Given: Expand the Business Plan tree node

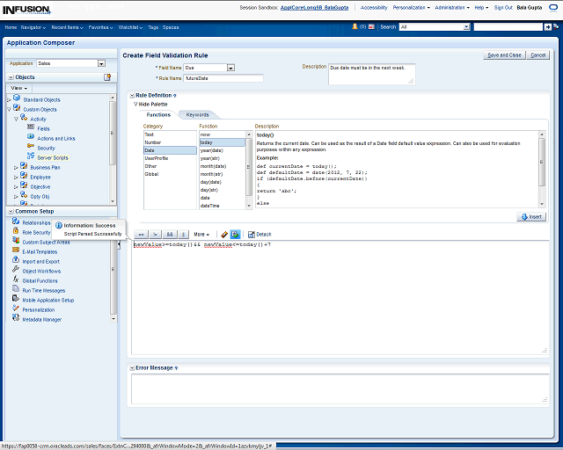Looking at the screenshot, I should [15, 167].
